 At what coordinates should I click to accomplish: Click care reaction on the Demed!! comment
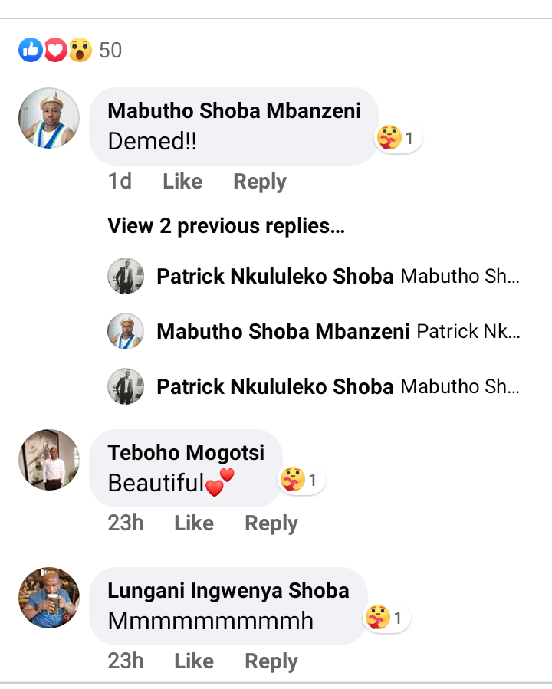[390, 139]
